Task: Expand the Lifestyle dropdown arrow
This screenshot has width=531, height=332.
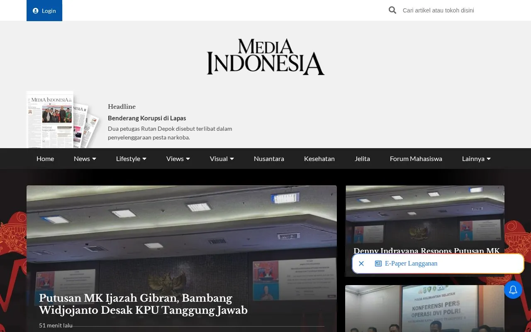Action: 144,159
